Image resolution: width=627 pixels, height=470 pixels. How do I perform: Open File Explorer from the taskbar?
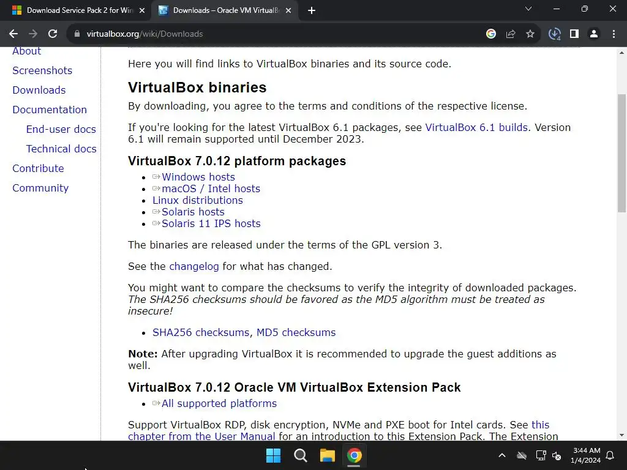327,455
